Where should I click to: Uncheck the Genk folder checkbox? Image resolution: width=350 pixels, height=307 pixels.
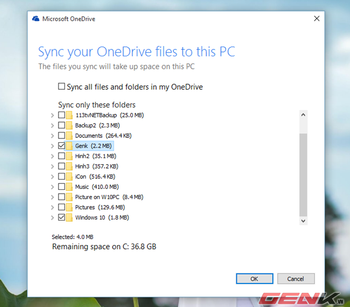(61, 146)
